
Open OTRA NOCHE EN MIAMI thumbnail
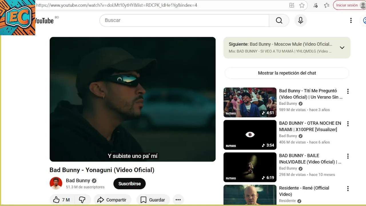pos(250,135)
